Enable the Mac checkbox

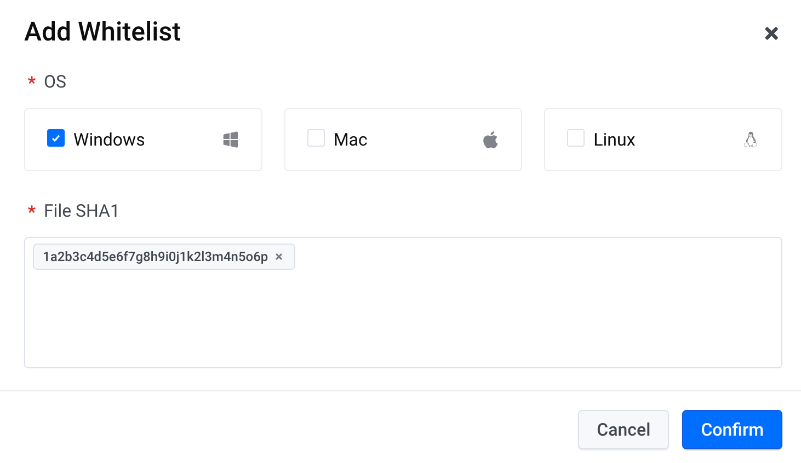[316, 138]
